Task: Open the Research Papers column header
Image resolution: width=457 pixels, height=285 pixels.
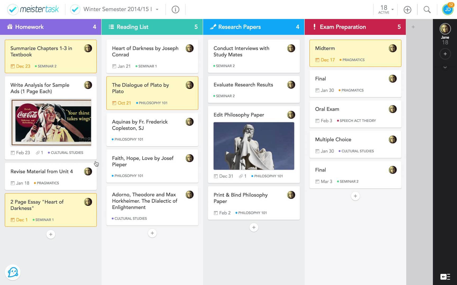Action: (254, 27)
